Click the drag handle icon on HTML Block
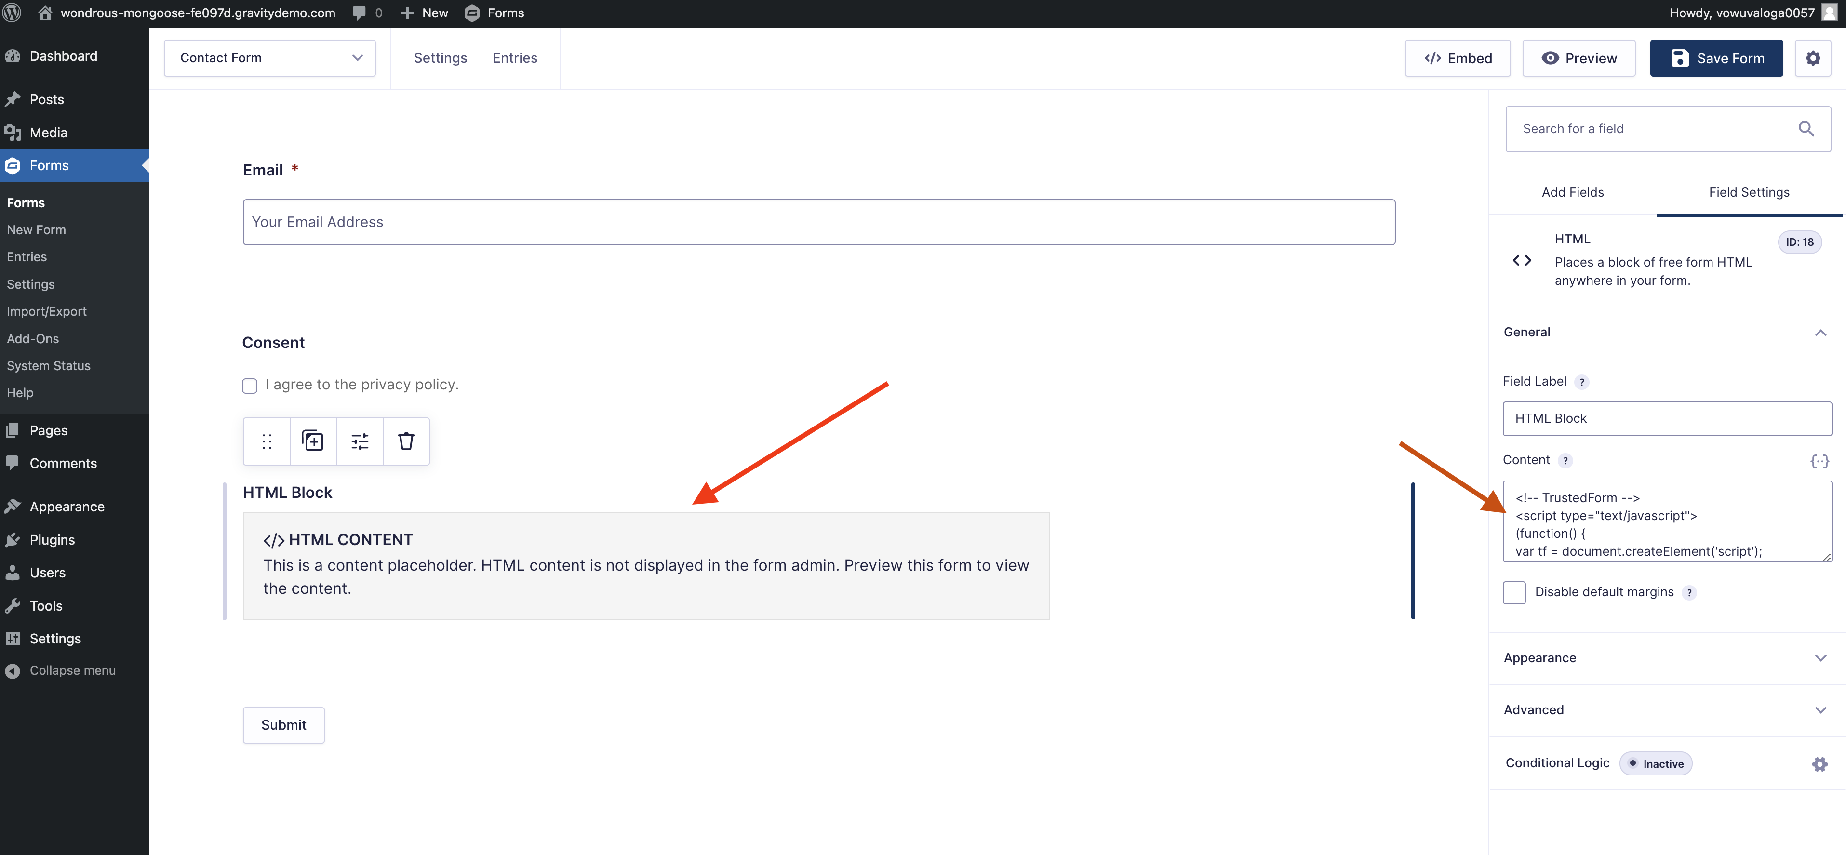This screenshot has width=1846, height=855. tap(267, 441)
